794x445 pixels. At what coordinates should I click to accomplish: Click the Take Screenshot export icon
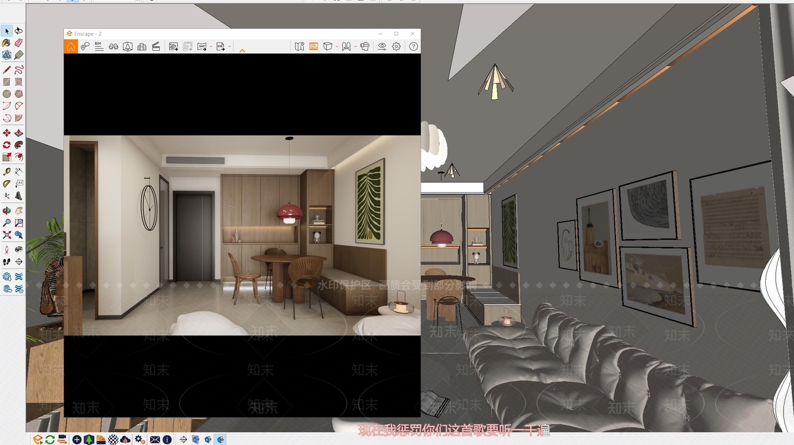coord(173,47)
